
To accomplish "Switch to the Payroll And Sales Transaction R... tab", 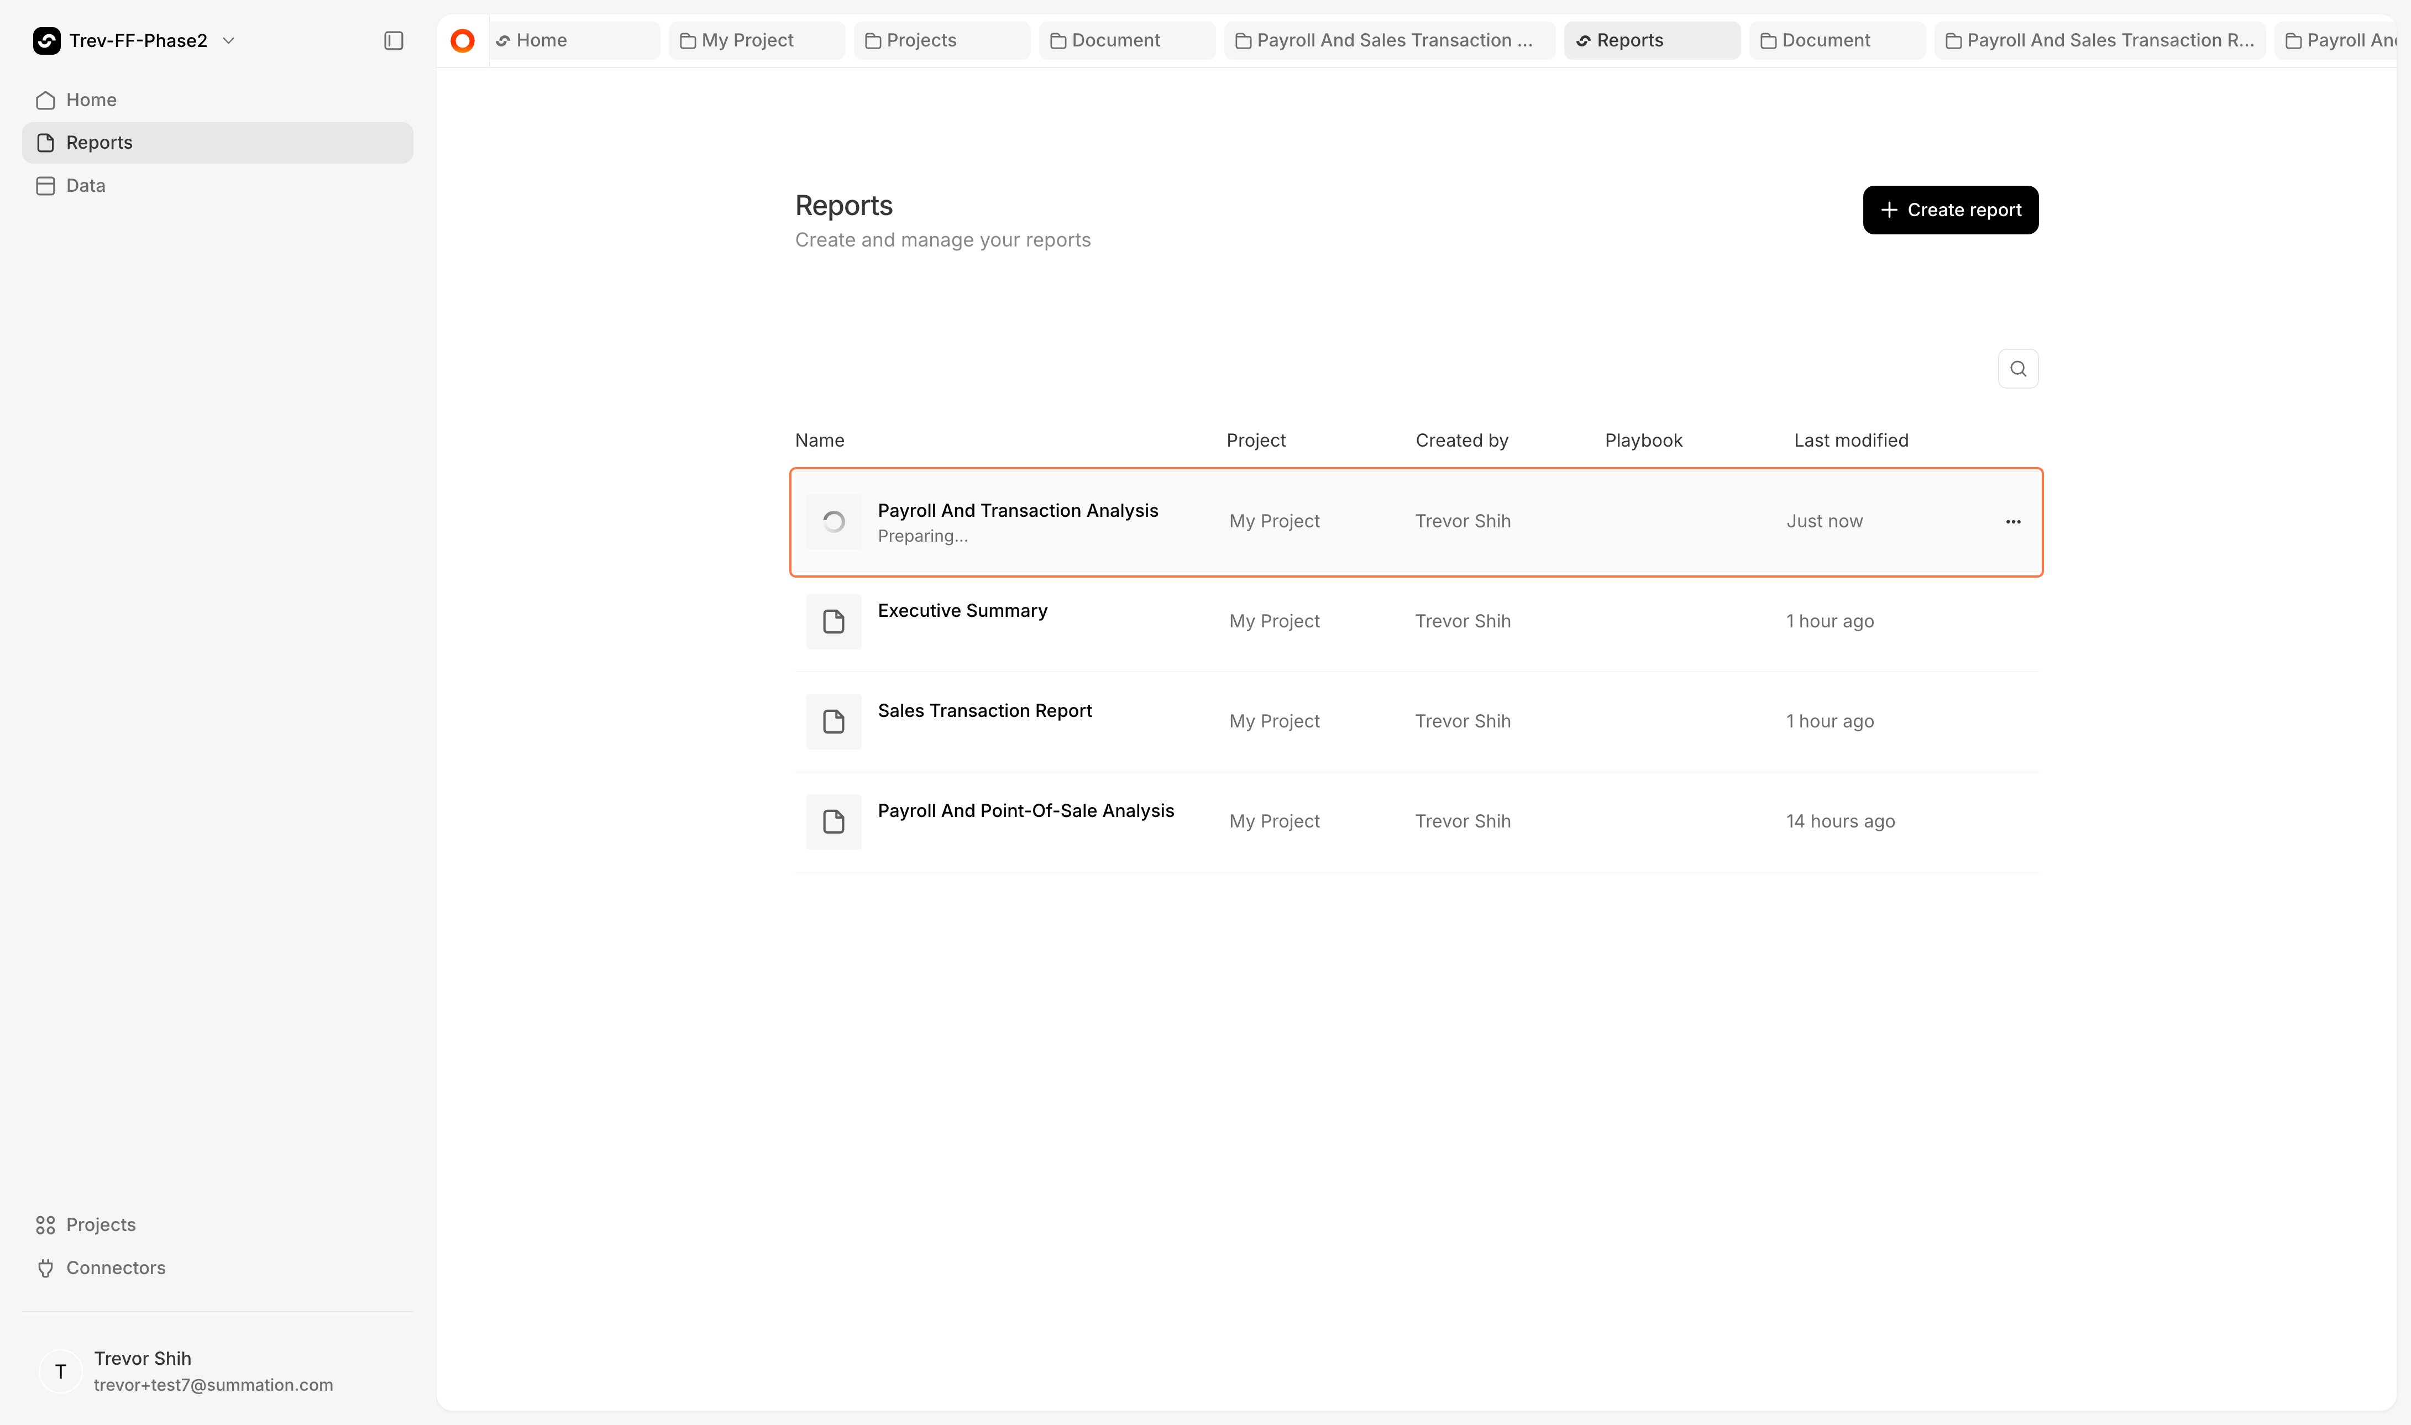I will pos(2100,40).
